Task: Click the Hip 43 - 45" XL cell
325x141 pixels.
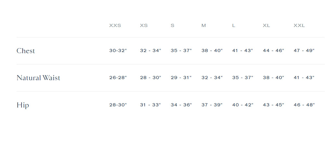Action: tap(273, 105)
